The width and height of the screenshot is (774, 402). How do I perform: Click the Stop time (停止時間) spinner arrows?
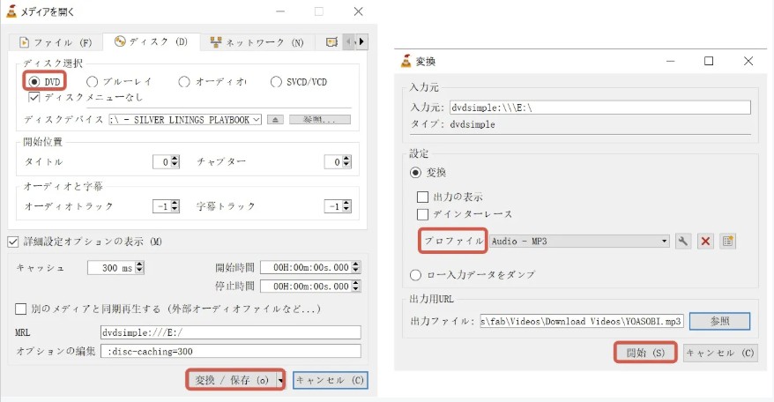(x=356, y=286)
